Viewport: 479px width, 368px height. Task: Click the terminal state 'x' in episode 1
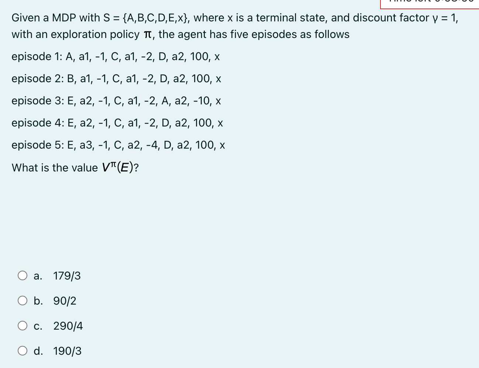pyautogui.click(x=217, y=56)
